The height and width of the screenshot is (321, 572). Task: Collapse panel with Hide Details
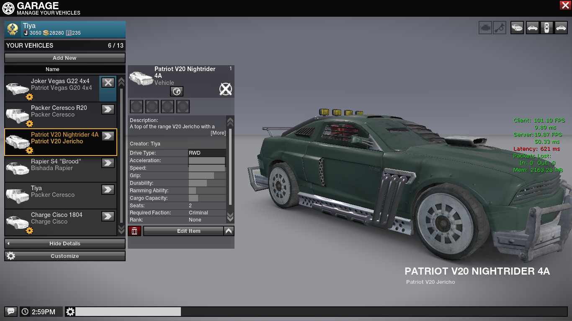coord(65,243)
